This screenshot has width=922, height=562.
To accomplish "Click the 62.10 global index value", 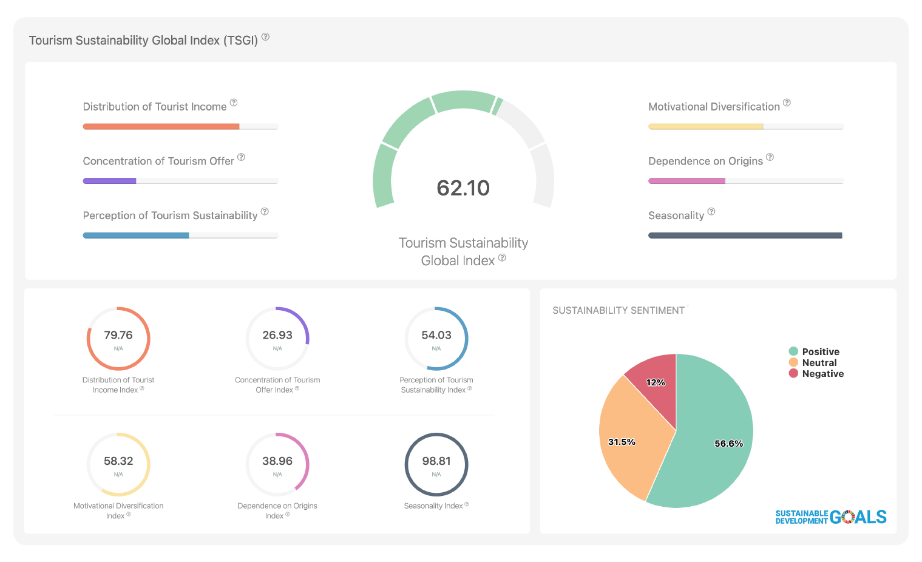I will [463, 188].
